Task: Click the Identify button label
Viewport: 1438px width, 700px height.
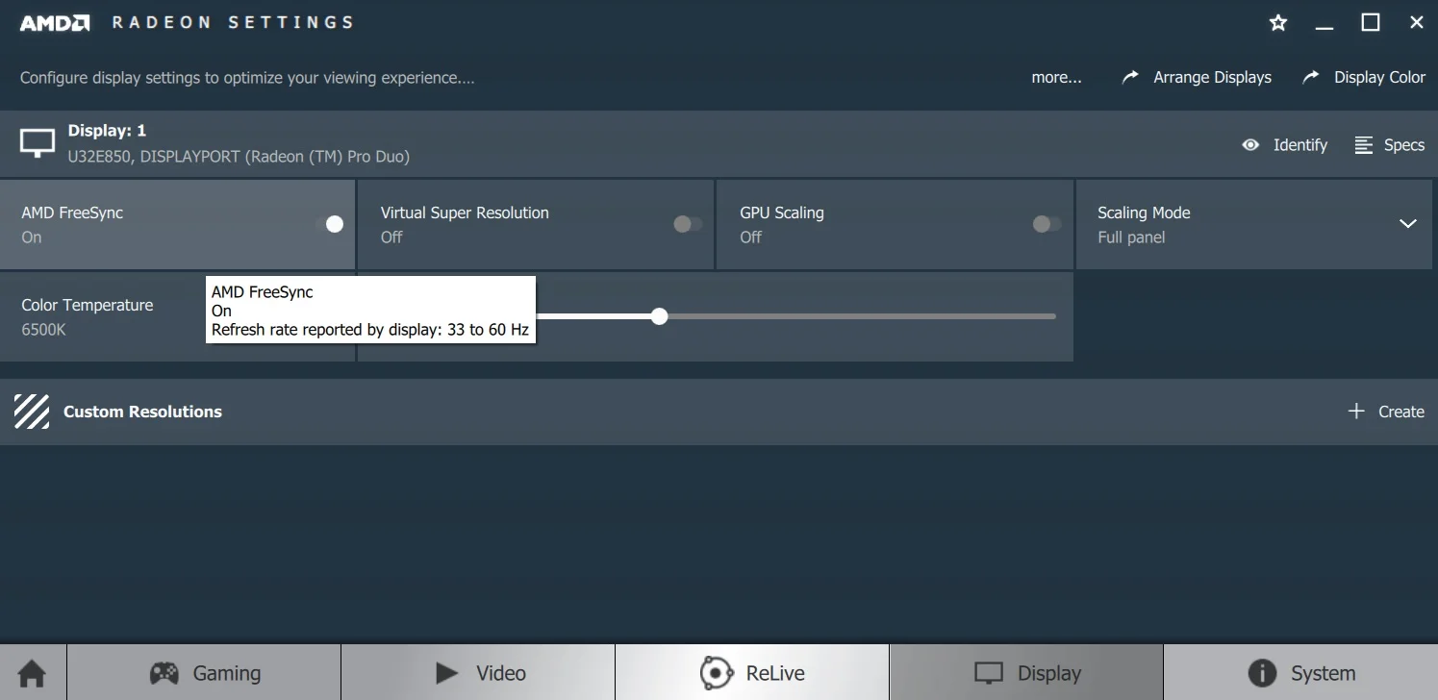Action: pyautogui.click(x=1299, y=145)
